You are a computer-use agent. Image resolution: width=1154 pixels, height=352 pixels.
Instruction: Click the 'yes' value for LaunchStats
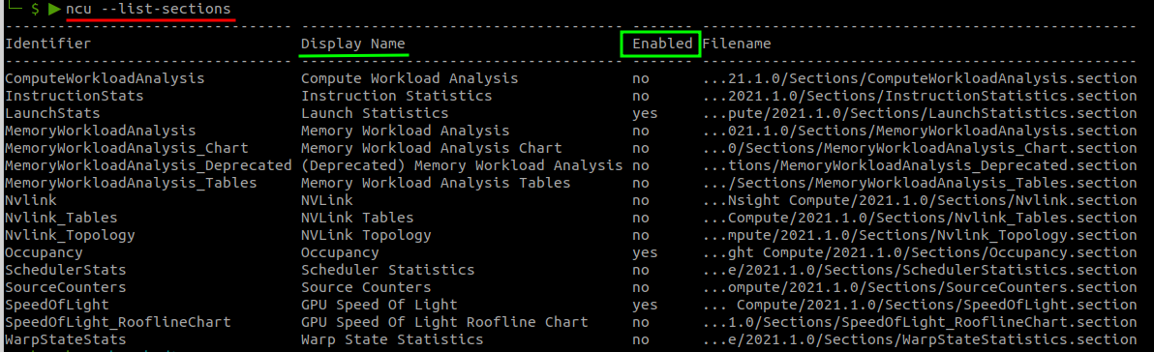(x=645, y=113)
